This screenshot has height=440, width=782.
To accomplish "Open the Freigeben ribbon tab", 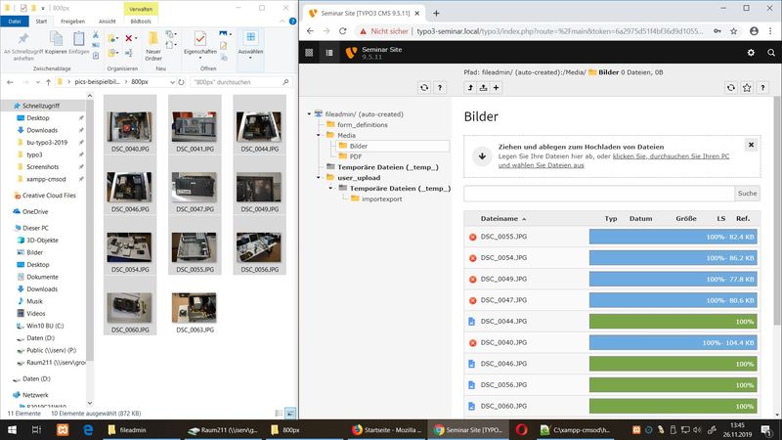I will coord(74,20).
